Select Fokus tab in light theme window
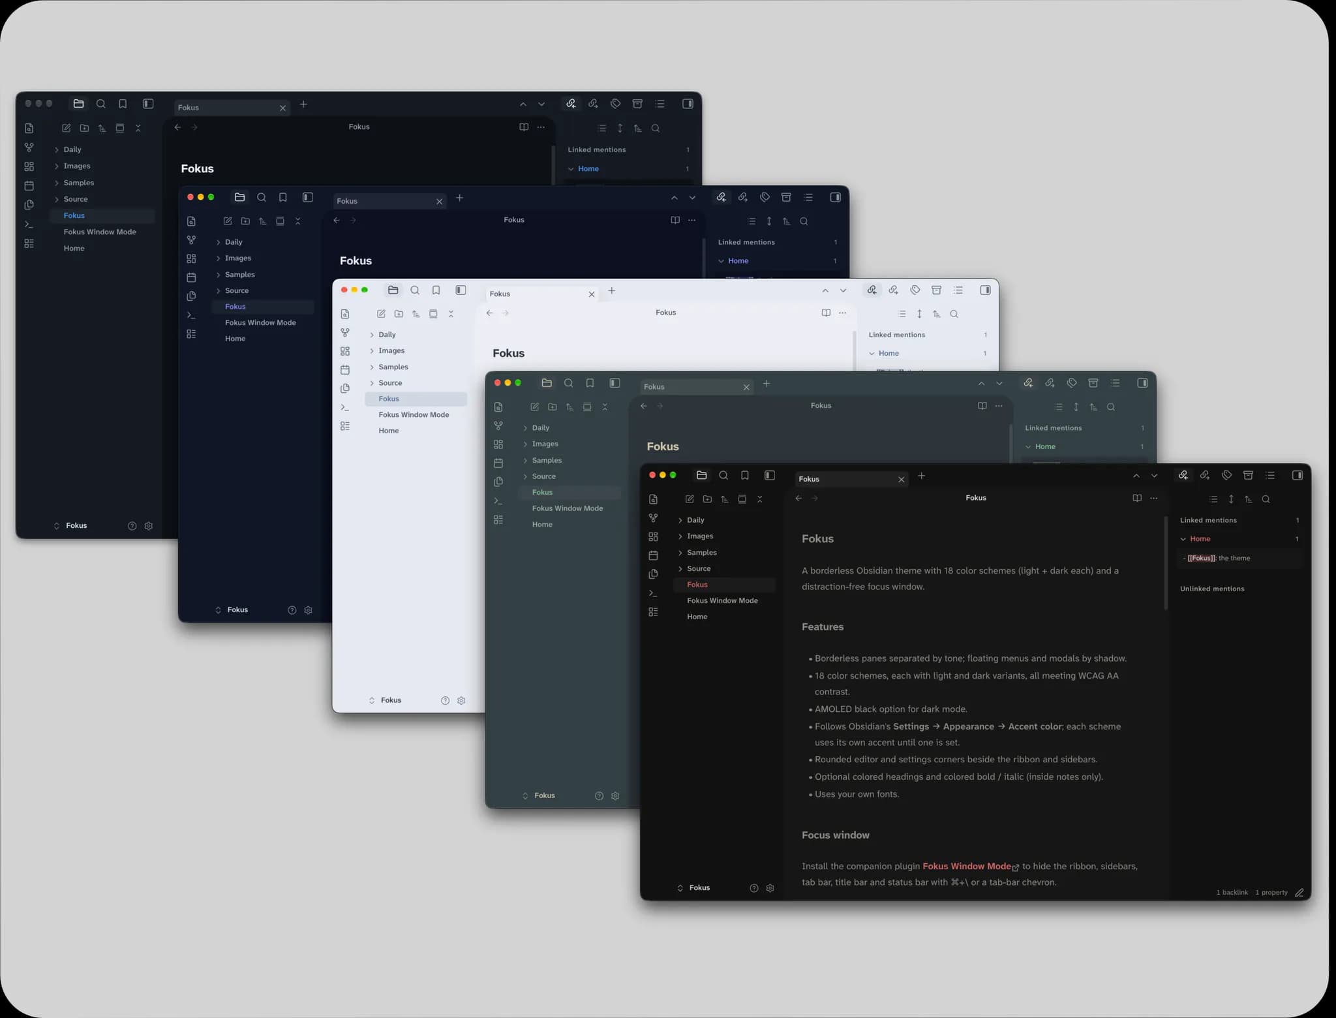Screen dimensions: 1336x1018 542,294
